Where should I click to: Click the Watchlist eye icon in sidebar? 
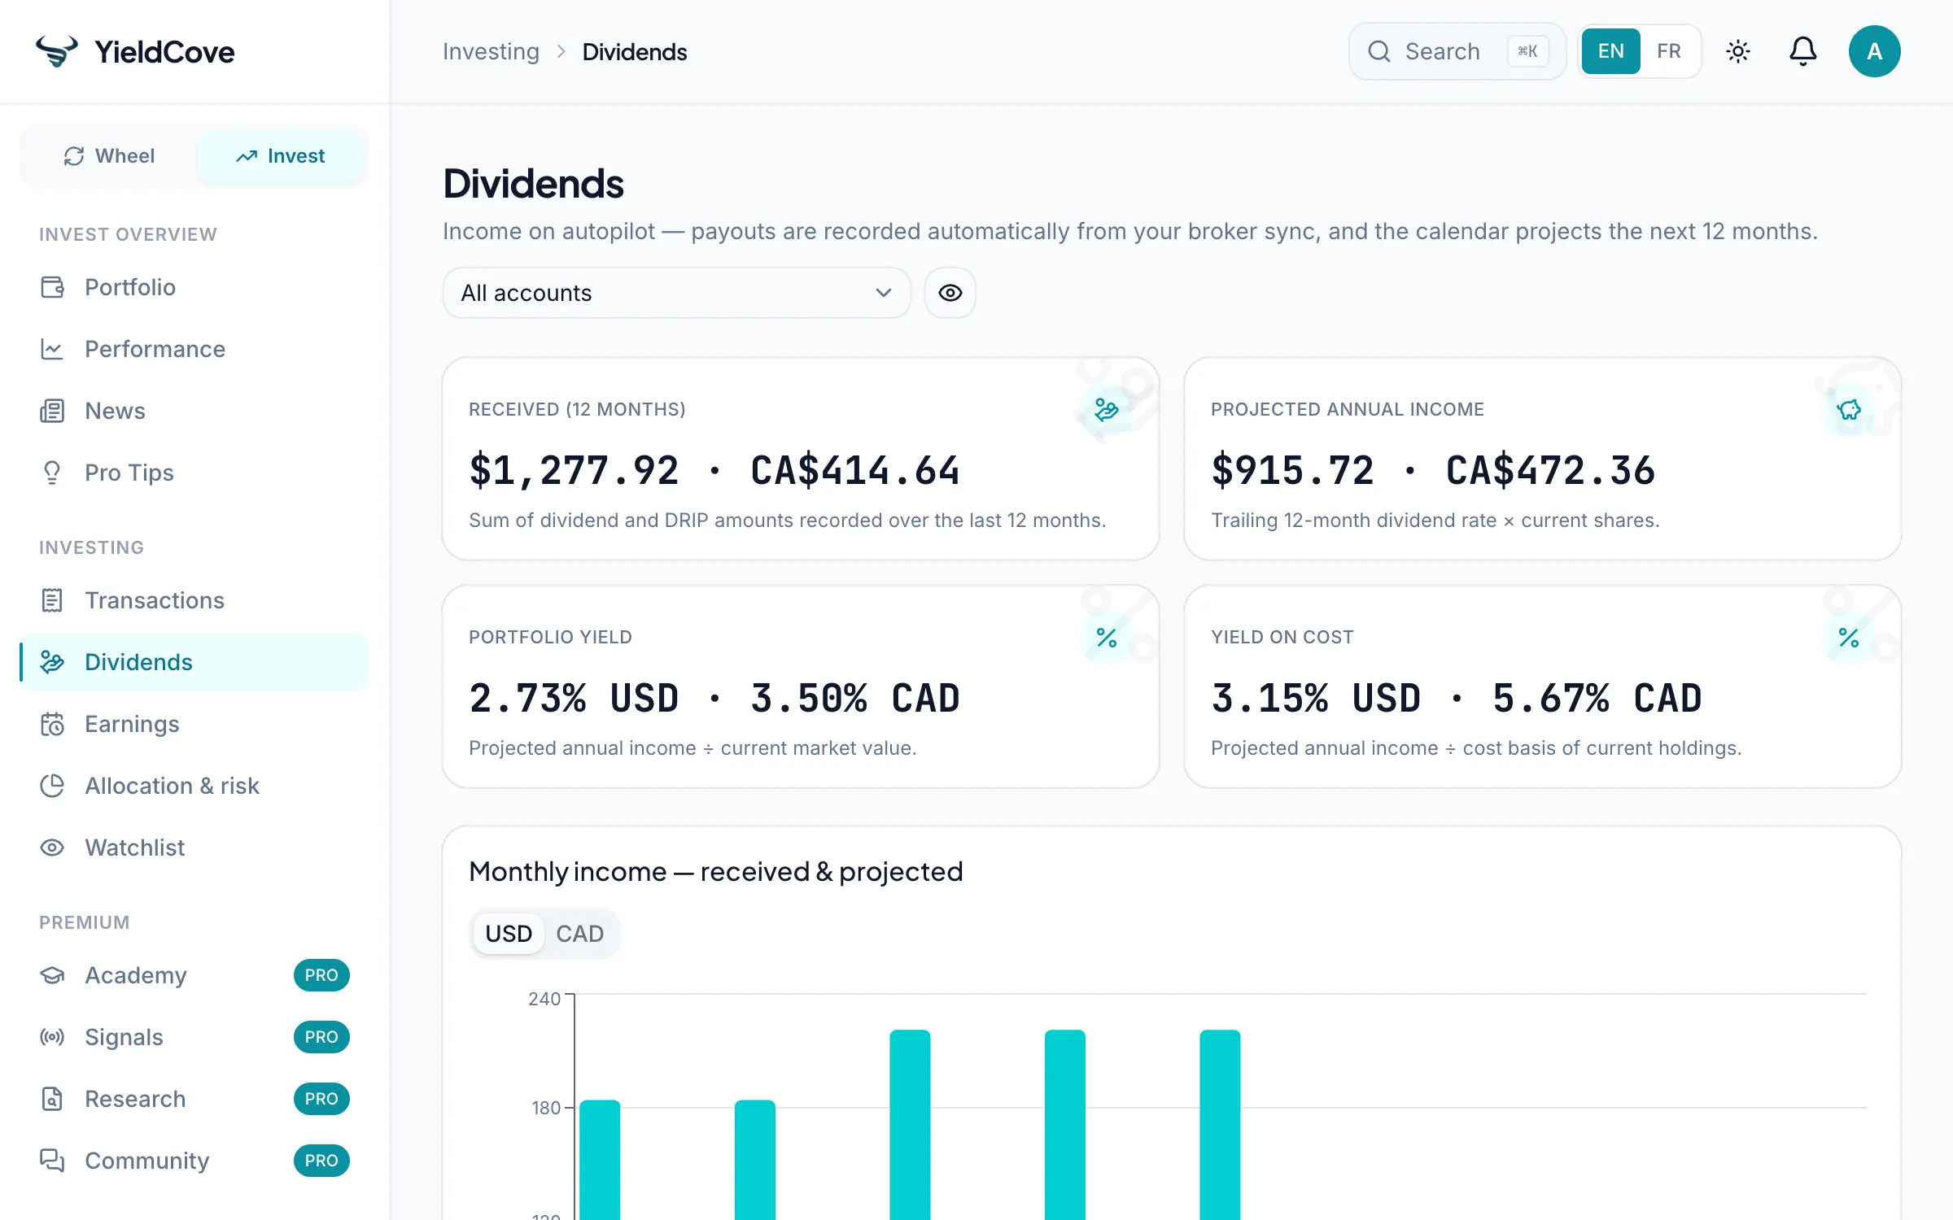click(x=52, y=847)
